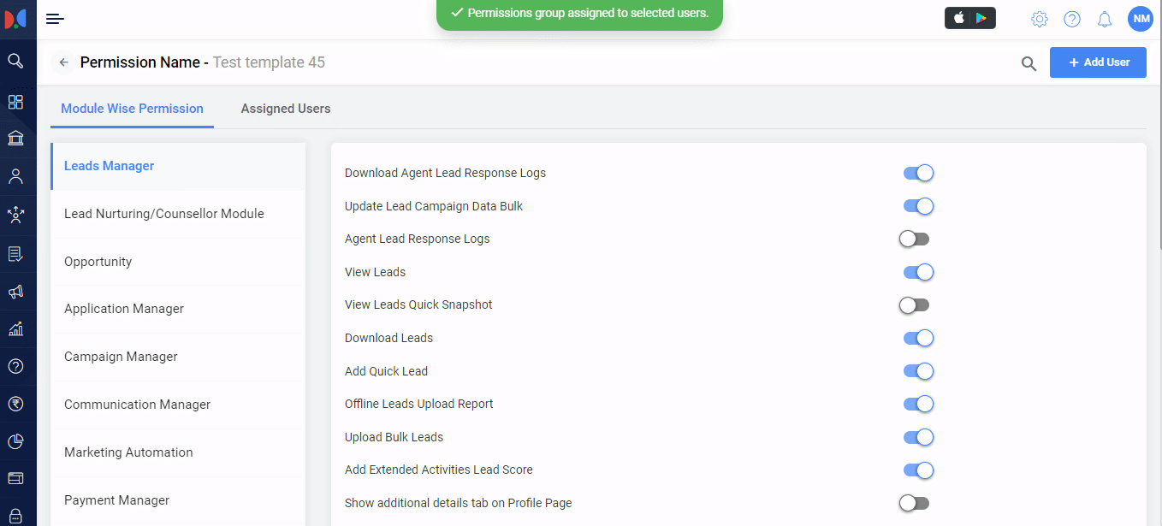This screenshot has width=1162, height=526.
Task: Open the modules grid icon in the sidebar
Action: coord(17,102)
